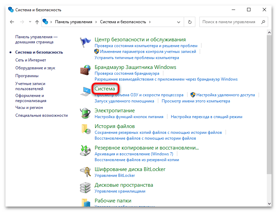Click Разрешение взаимодействия с приложением через брандмауэр
The image size is (277, 212).
pos(166,79)
